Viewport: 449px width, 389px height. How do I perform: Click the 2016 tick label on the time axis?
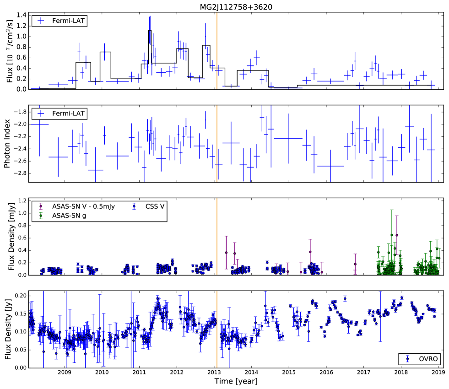point(326,372)
